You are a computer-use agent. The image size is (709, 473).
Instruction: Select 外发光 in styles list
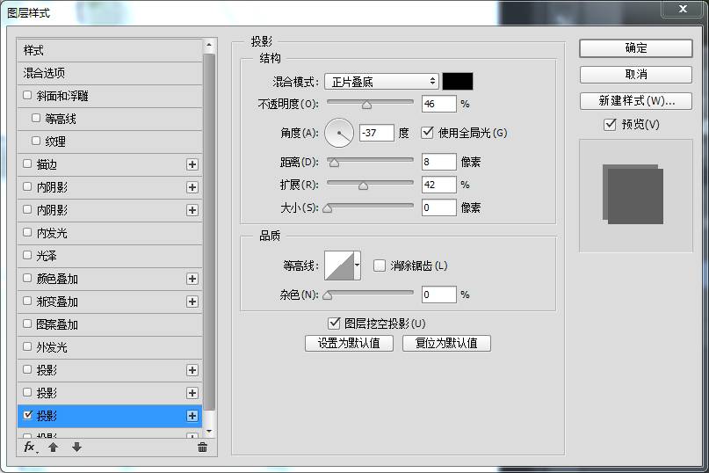(x=52, y=347)
